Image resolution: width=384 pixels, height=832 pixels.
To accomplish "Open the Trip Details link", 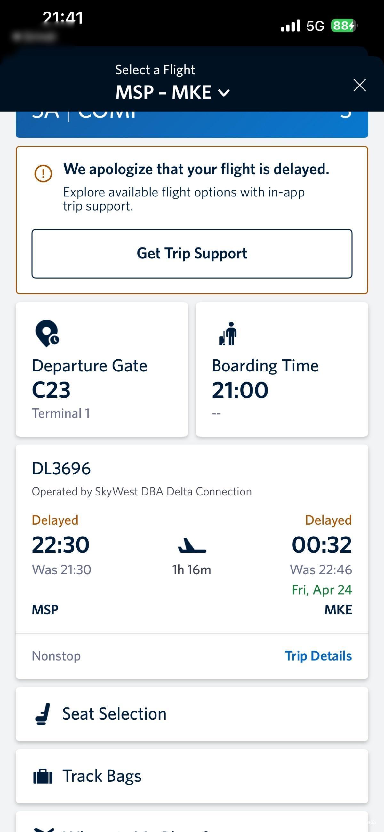I will tap(318, 656).
